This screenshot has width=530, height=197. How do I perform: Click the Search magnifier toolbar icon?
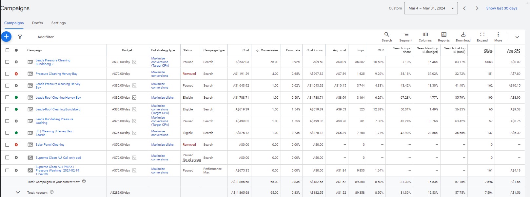(x=387, y=37)
